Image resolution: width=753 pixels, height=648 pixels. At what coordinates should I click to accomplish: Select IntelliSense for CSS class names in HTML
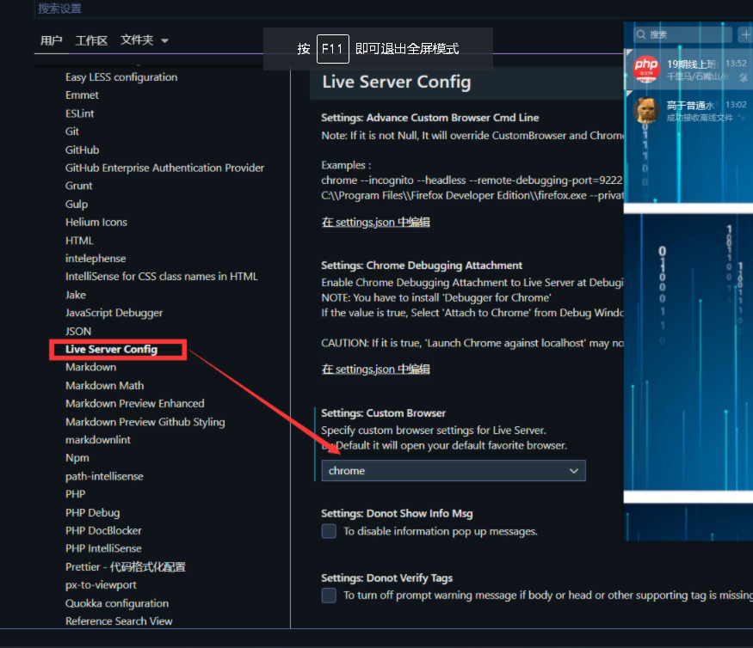[x=162, y=276]
